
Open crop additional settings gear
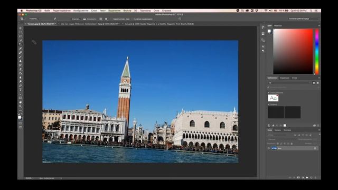point(106,19)
